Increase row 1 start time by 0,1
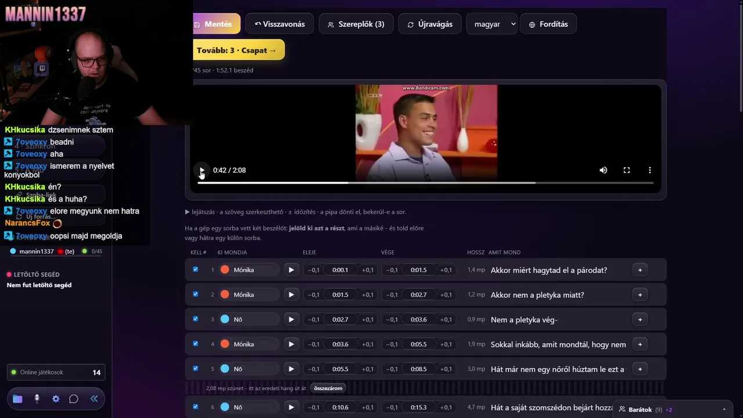 coord(367,270)
